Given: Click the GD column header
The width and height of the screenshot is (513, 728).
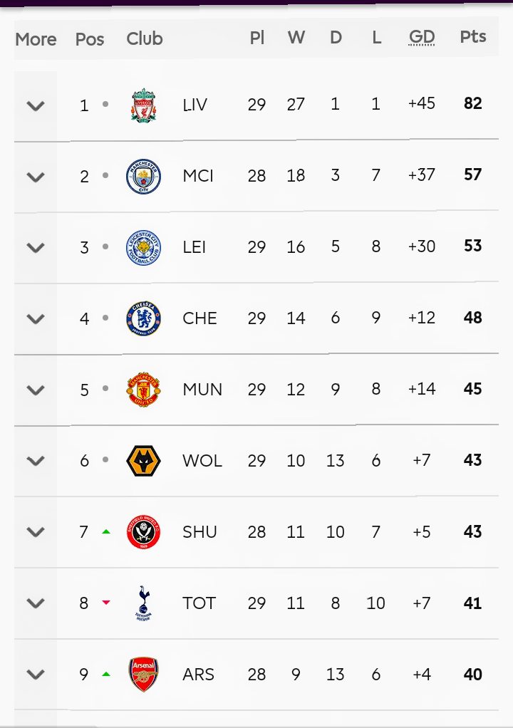Looking at the screenshot, I should coord(422,38).
